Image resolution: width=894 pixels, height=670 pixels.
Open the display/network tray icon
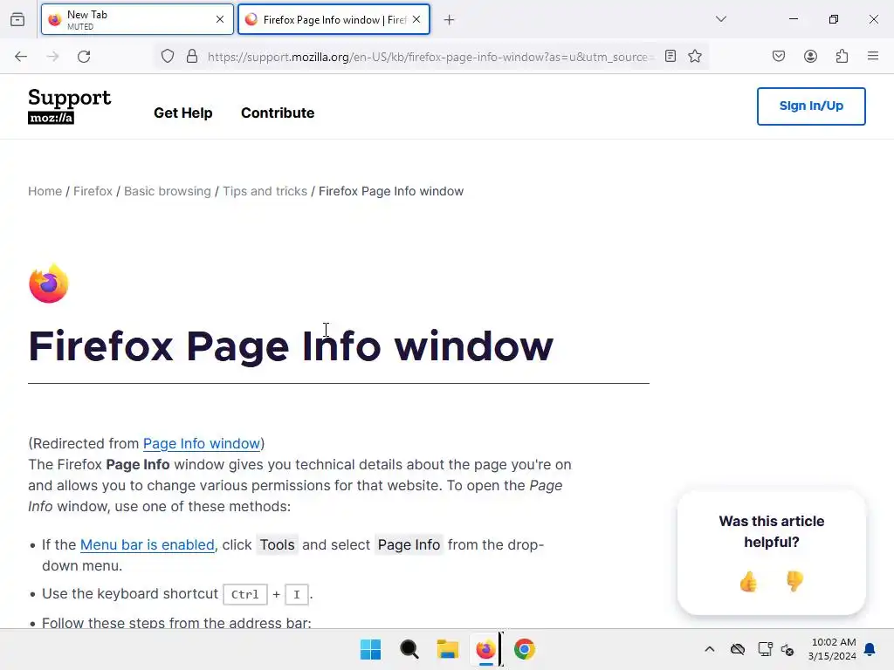click(x=765, y=649)
